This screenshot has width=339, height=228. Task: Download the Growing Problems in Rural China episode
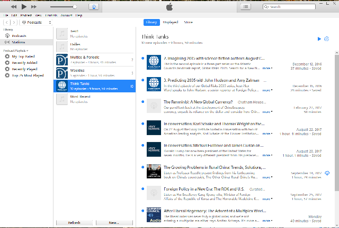pos(327,173)
